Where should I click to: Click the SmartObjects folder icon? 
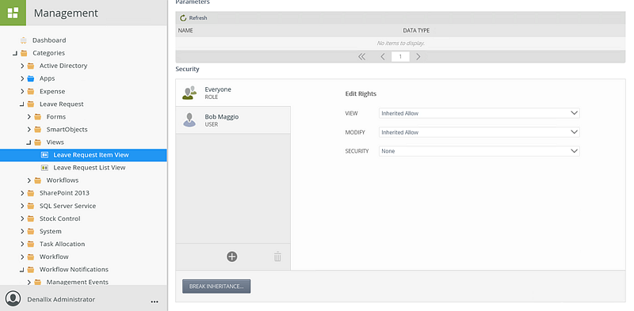(37, 130)
